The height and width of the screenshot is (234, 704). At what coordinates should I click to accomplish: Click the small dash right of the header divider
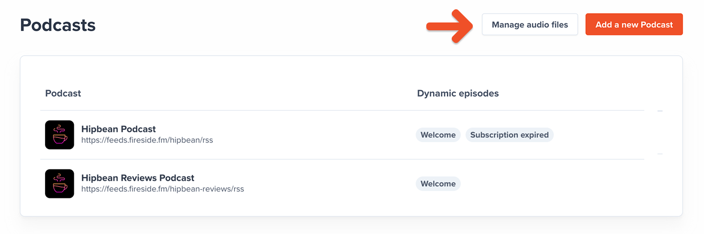coord(660,111)
